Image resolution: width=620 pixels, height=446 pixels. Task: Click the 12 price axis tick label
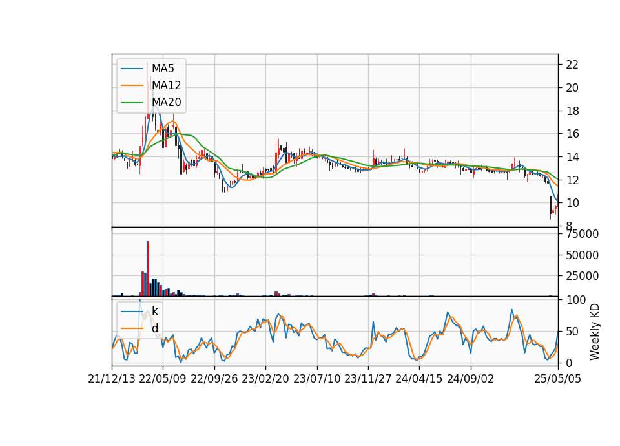tap(572, 180)
